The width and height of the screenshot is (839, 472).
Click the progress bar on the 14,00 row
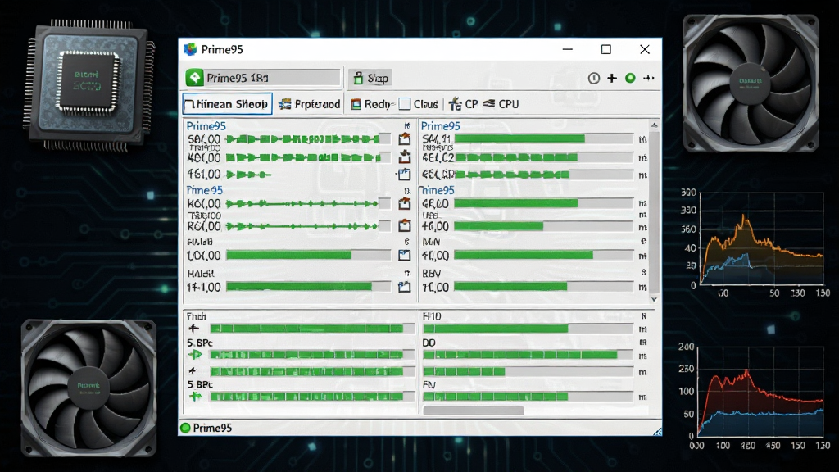point(308,287)
